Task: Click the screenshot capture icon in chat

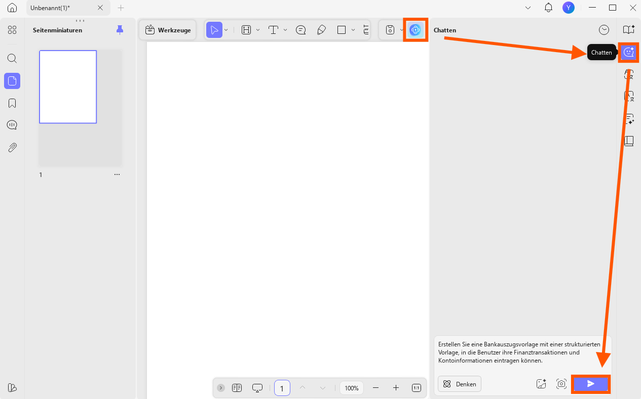Action: (561, 384)
